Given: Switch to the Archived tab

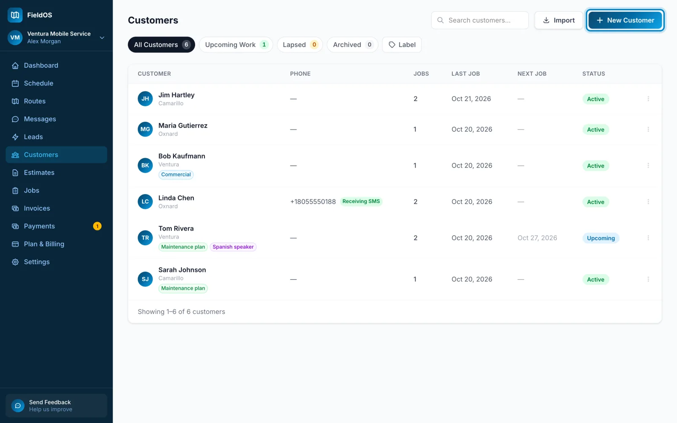Looking at the screenshot, I should [x=352, y=45].
